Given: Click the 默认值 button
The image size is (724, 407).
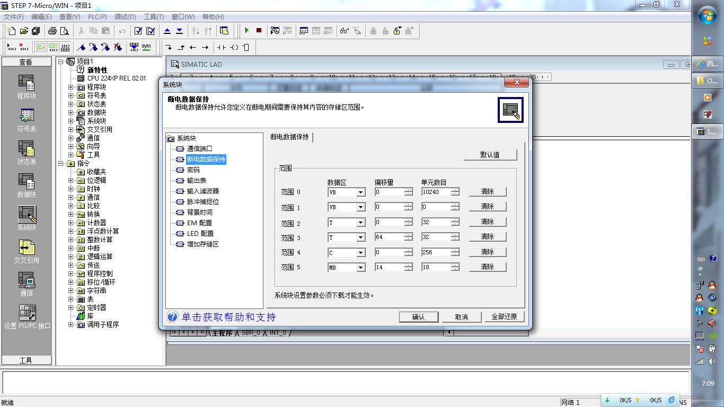Looking at the screenshot, I should point(490,155).
